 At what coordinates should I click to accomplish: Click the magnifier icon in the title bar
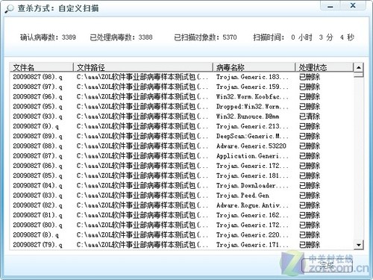point(9,8)
